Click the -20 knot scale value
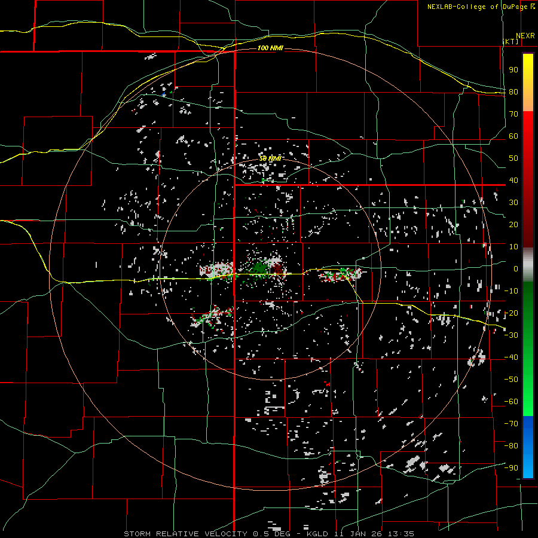Screen dimensions: 538x538 [x=511, y=313]
